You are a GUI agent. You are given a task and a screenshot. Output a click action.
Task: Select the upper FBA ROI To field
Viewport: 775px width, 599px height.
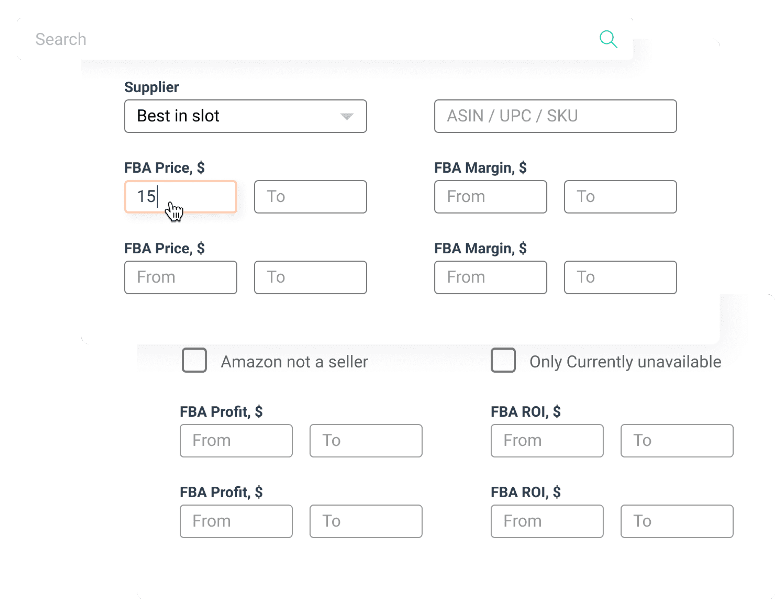click(x=677, y=441)
